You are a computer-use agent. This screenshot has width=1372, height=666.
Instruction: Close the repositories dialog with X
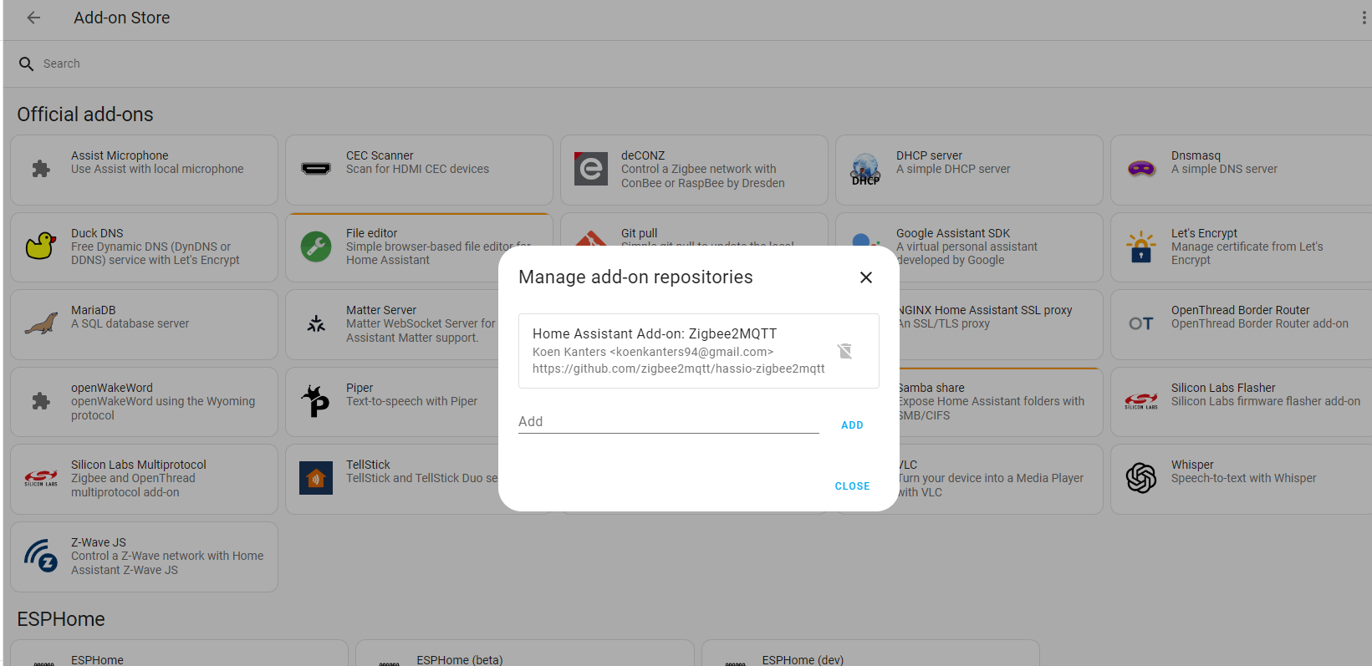[x=866, y=277]
